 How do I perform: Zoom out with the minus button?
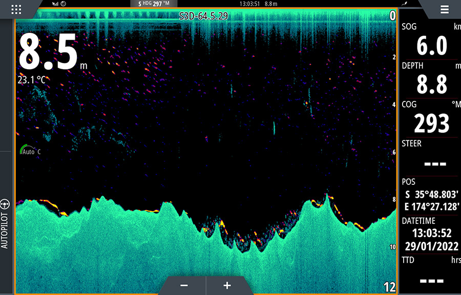(184, 285)
